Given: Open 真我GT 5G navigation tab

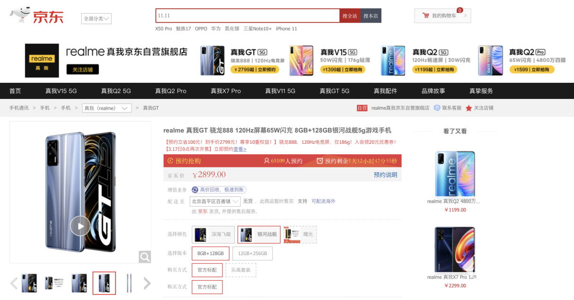Looking at the screenshot, I should (x=335, y=91).
